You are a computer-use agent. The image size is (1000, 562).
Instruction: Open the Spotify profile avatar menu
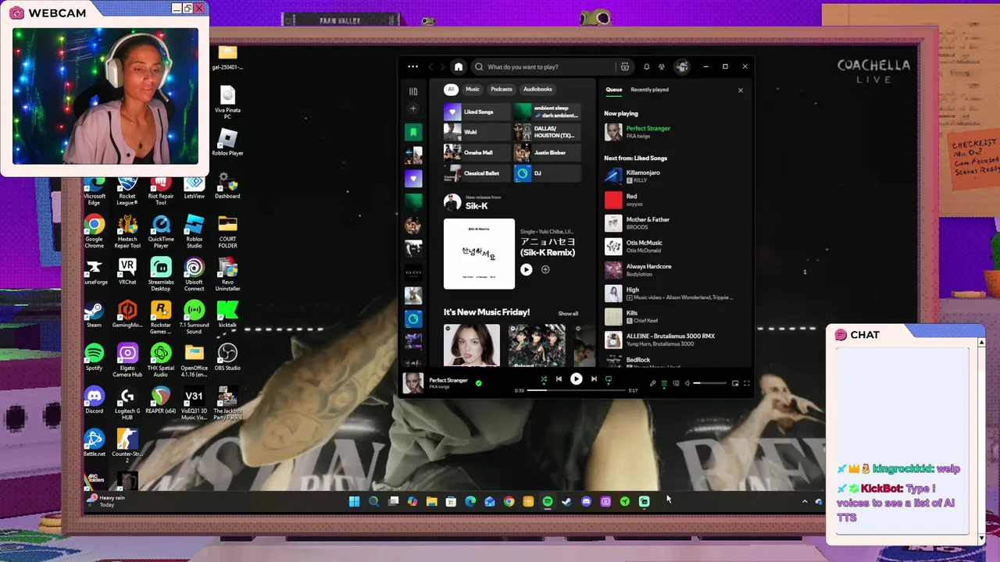pyautogui.click(x=682, y=67)
